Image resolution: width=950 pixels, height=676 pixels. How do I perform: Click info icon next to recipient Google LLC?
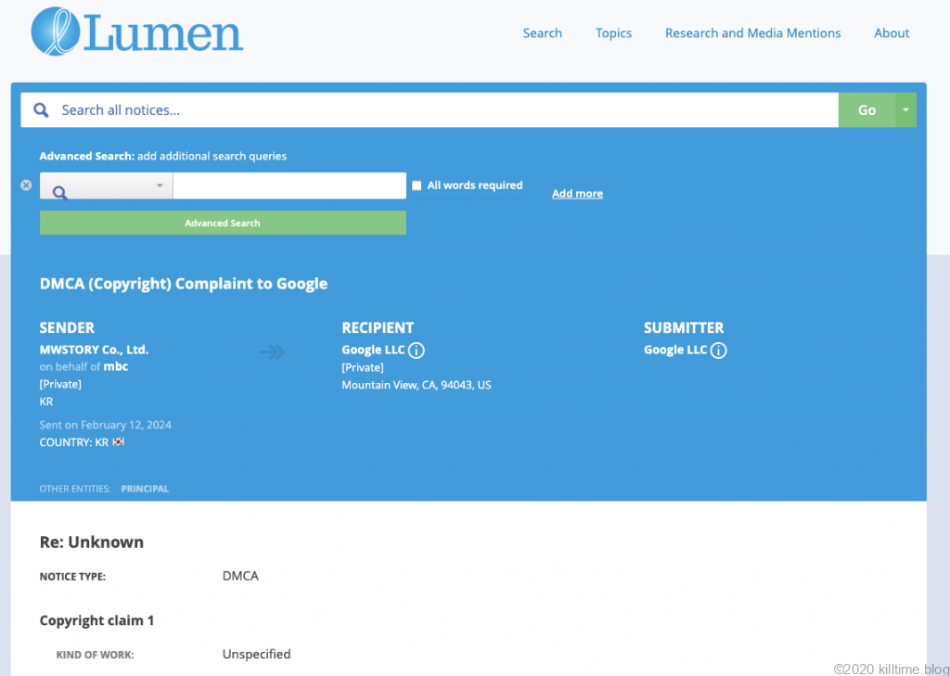click(x=417, y=351)
